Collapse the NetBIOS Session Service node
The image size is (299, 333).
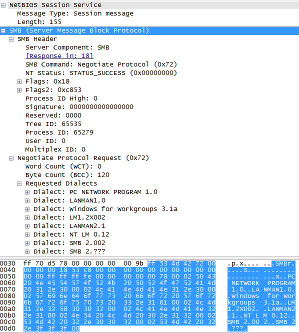(3, 5)
